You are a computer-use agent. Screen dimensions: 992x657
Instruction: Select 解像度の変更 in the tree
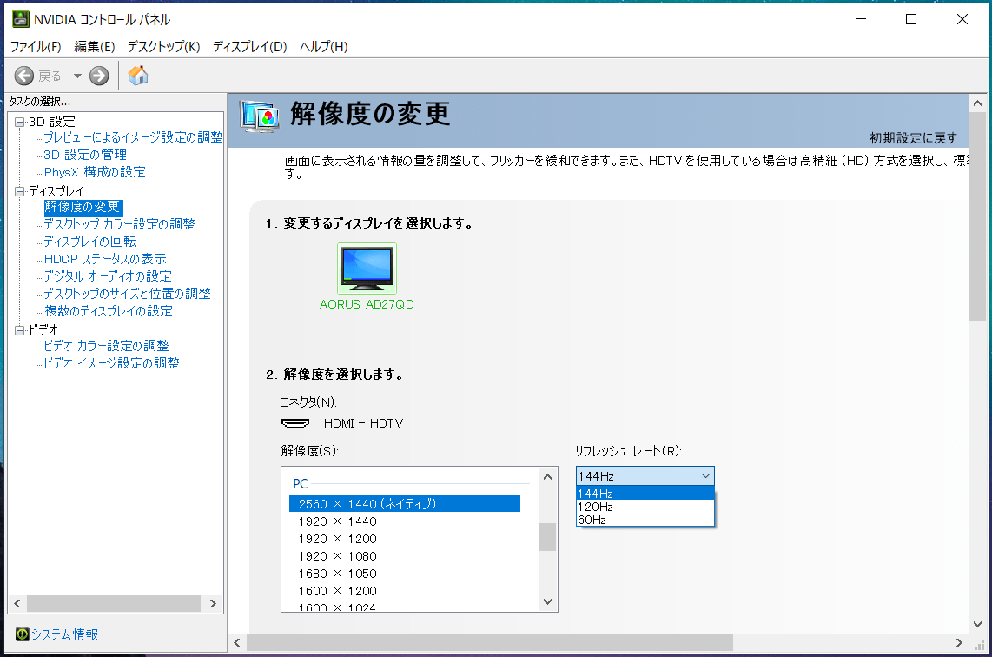tap(83, 207)
